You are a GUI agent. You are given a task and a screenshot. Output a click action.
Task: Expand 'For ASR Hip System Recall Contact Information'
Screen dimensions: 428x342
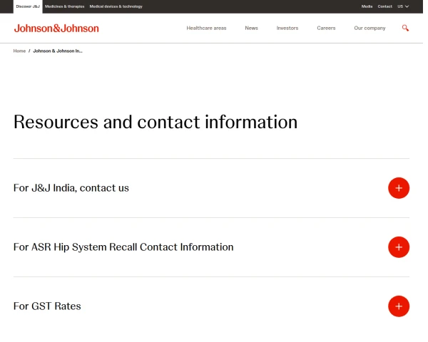(x=123, y=247)
